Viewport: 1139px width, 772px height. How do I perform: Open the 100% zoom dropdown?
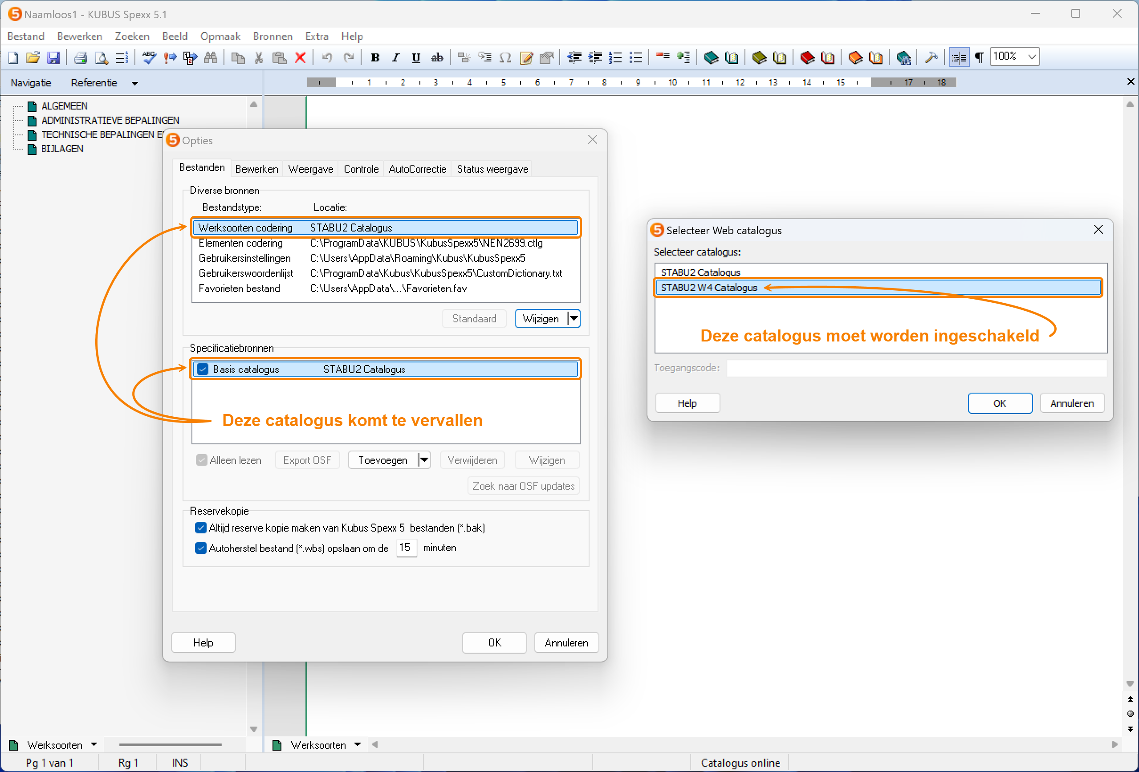(1032, 57)
